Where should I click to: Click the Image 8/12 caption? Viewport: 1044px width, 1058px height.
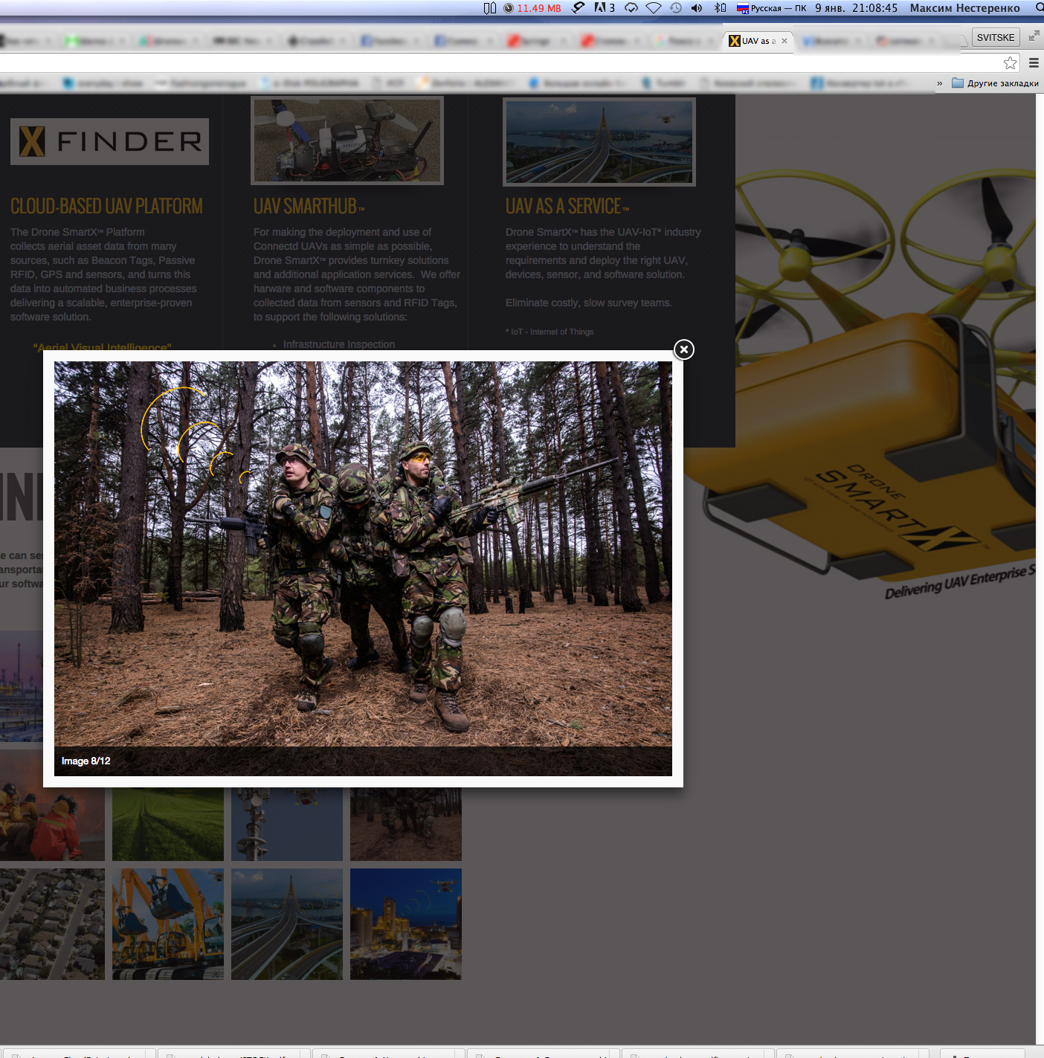click(x=86, y=761)
